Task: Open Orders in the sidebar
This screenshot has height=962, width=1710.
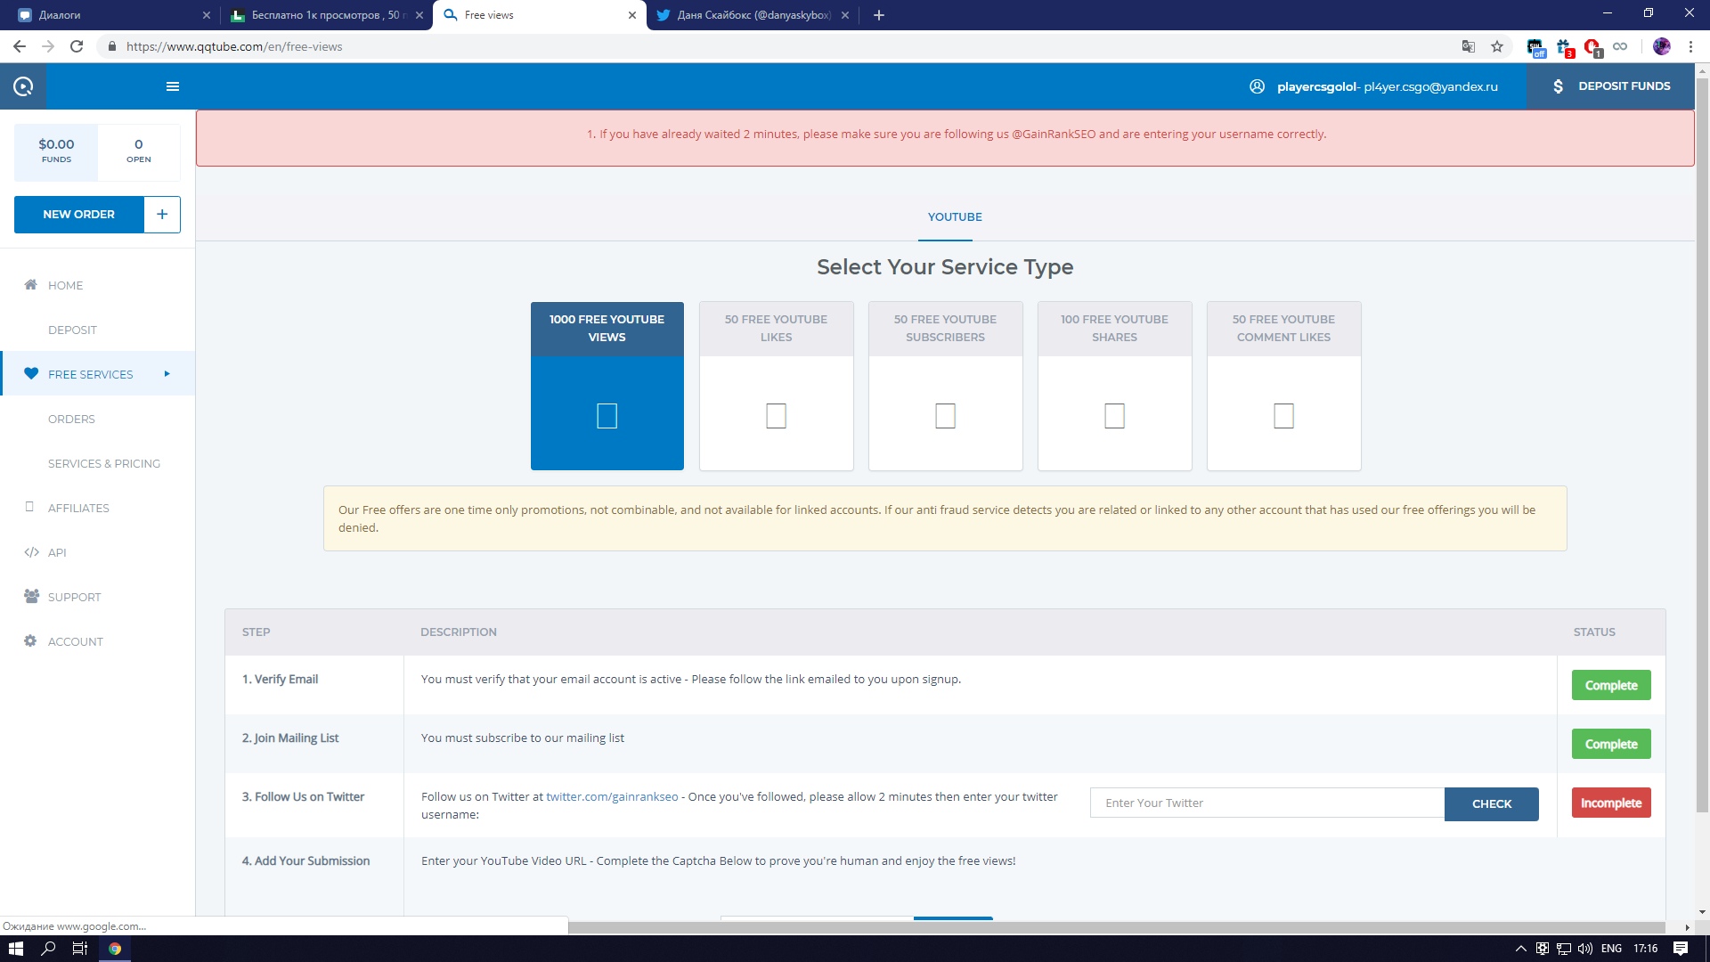Action: [71, 419]
